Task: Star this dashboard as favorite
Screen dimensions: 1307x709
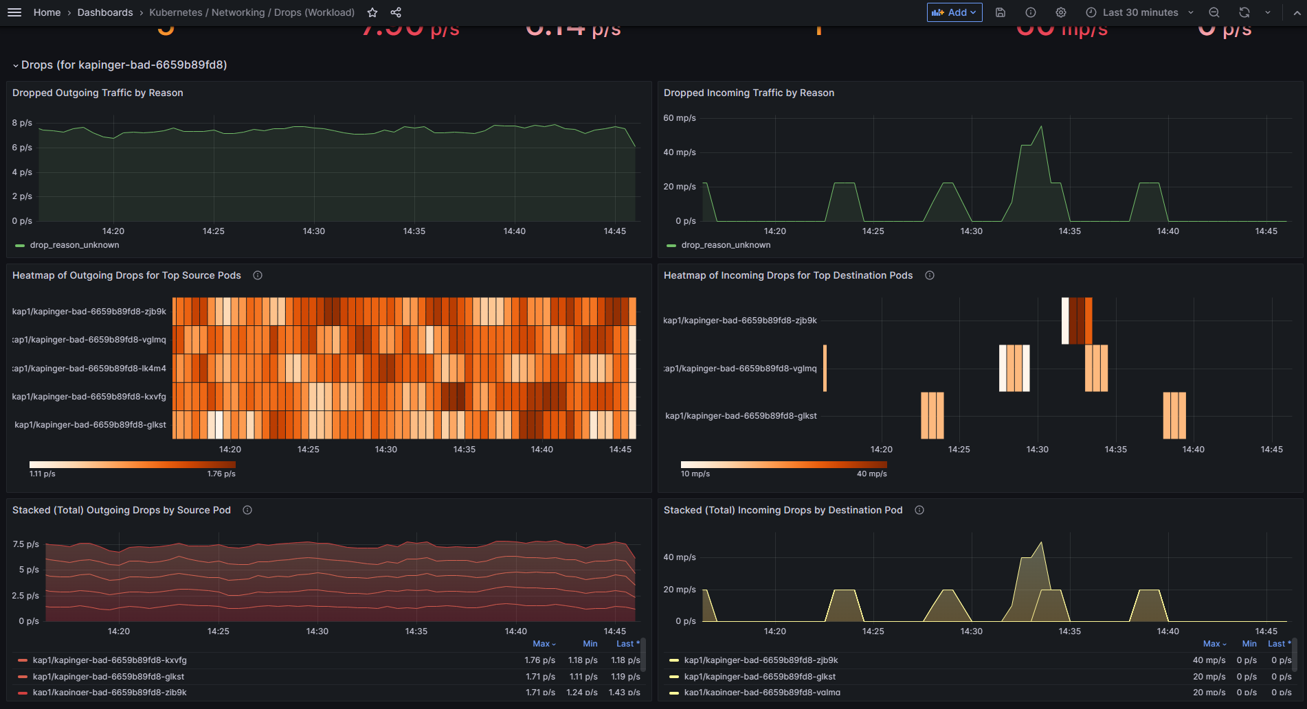Action: 372,12
